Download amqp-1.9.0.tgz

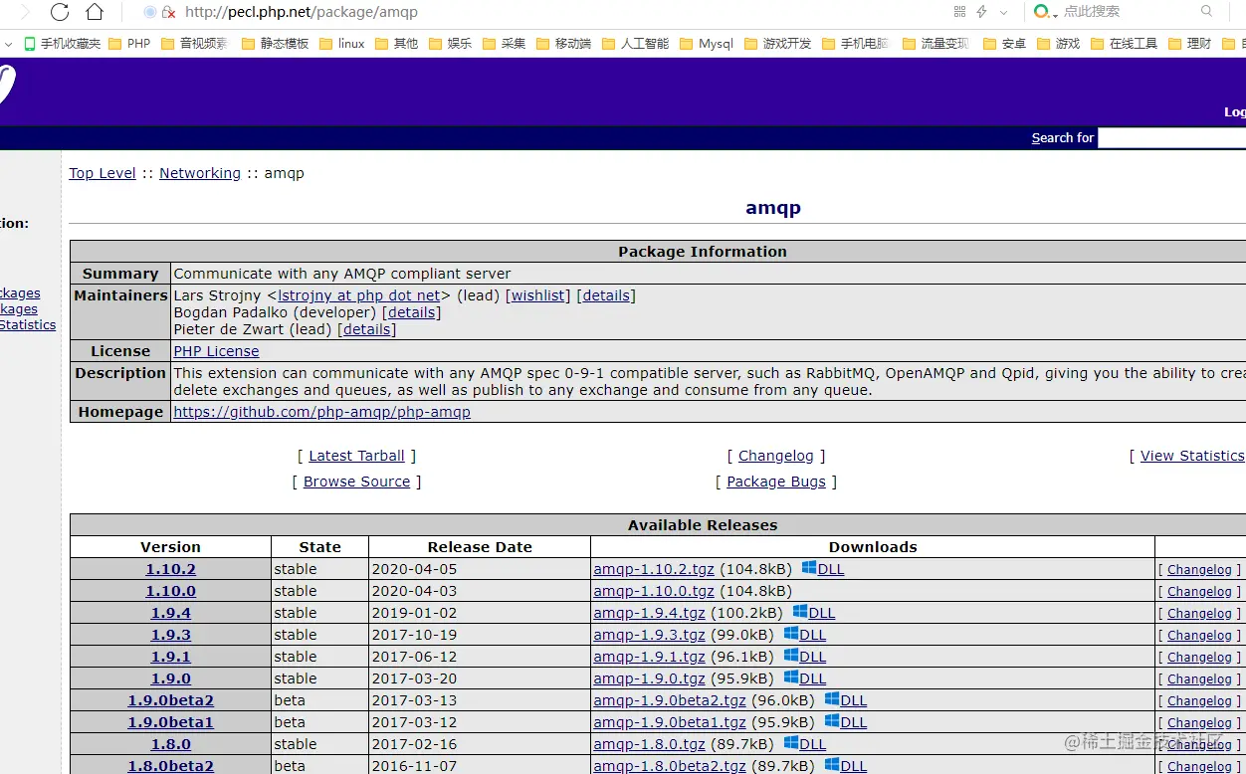[649, 678]
